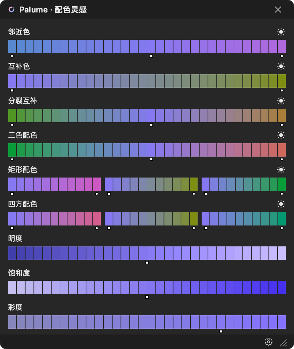Toggle brightness sun icon for 互补色 row
The width and height of the screenshot is (294, 349).
[x=281, y=66]
